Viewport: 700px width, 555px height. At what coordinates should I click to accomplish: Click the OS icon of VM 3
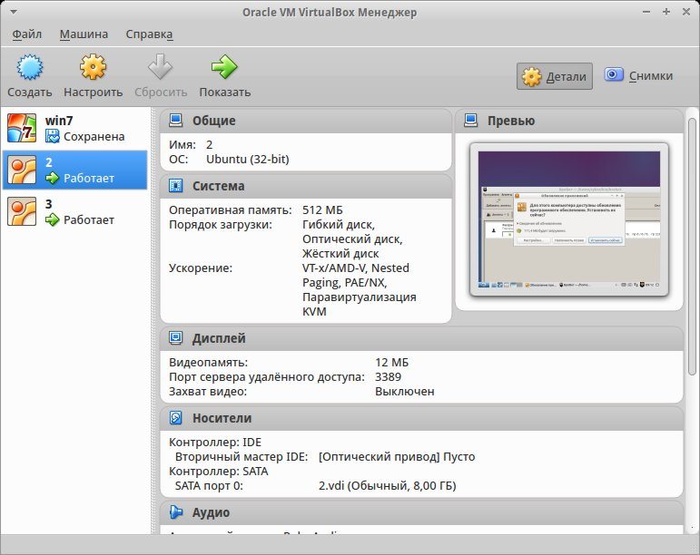[22, 211]
